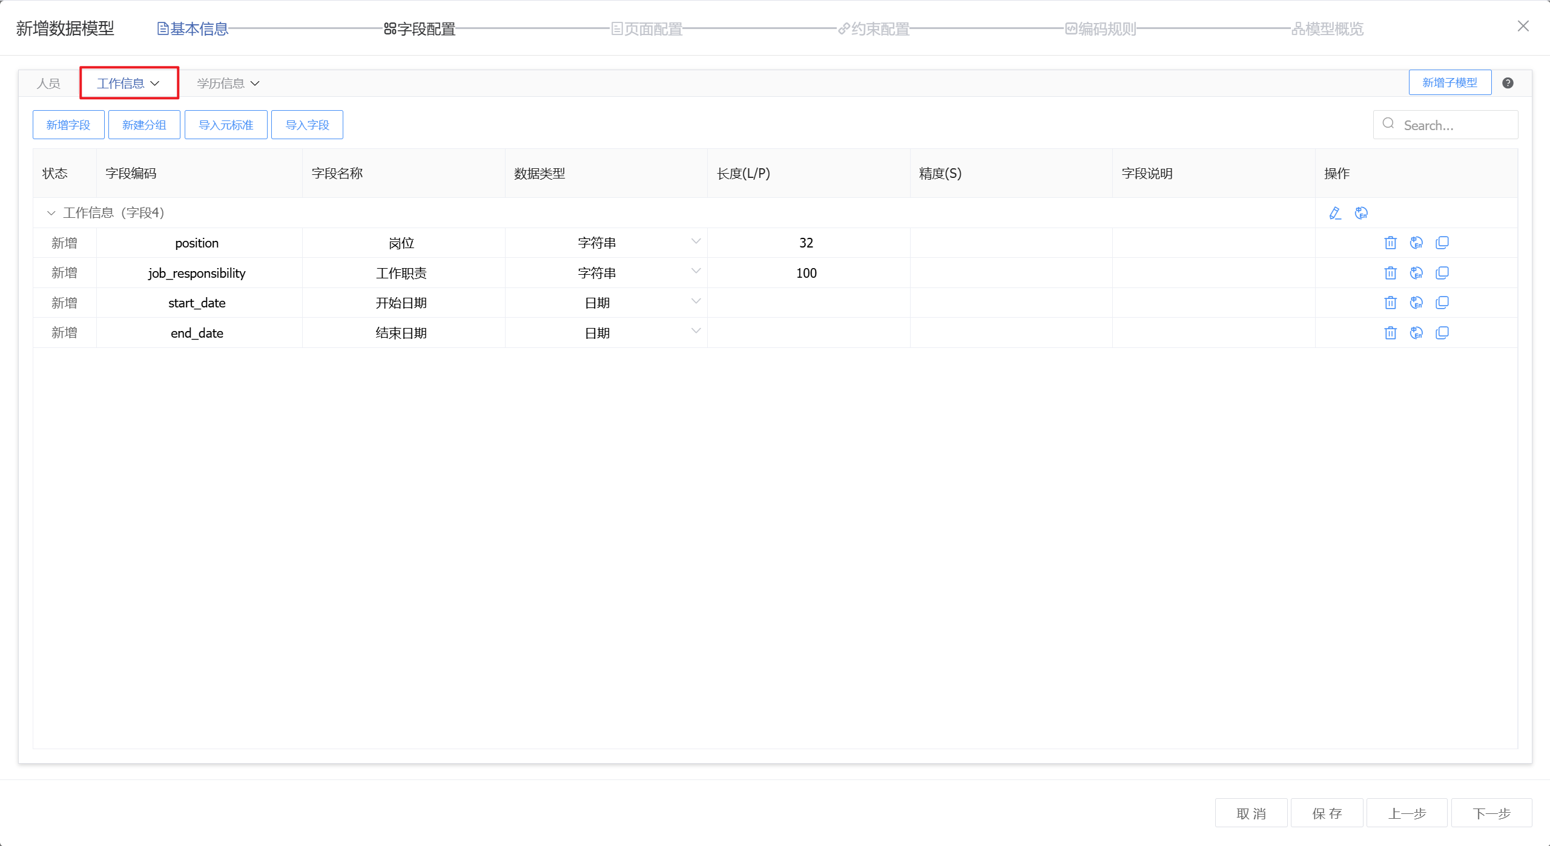Click translate icon for job_responsibility row
This screenshot has height=846, width=1550.
pos(1416,273)
